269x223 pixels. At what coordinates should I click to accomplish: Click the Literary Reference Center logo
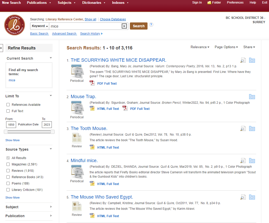pyautogui.click(x=15, y=25)
